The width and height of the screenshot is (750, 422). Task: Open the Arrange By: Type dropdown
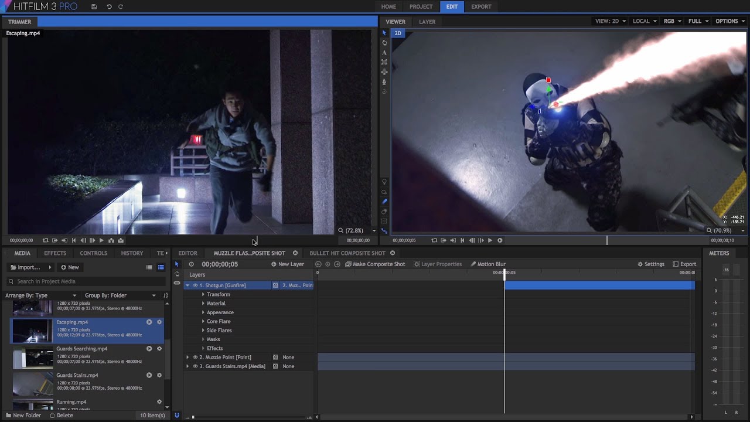[41, 295]
